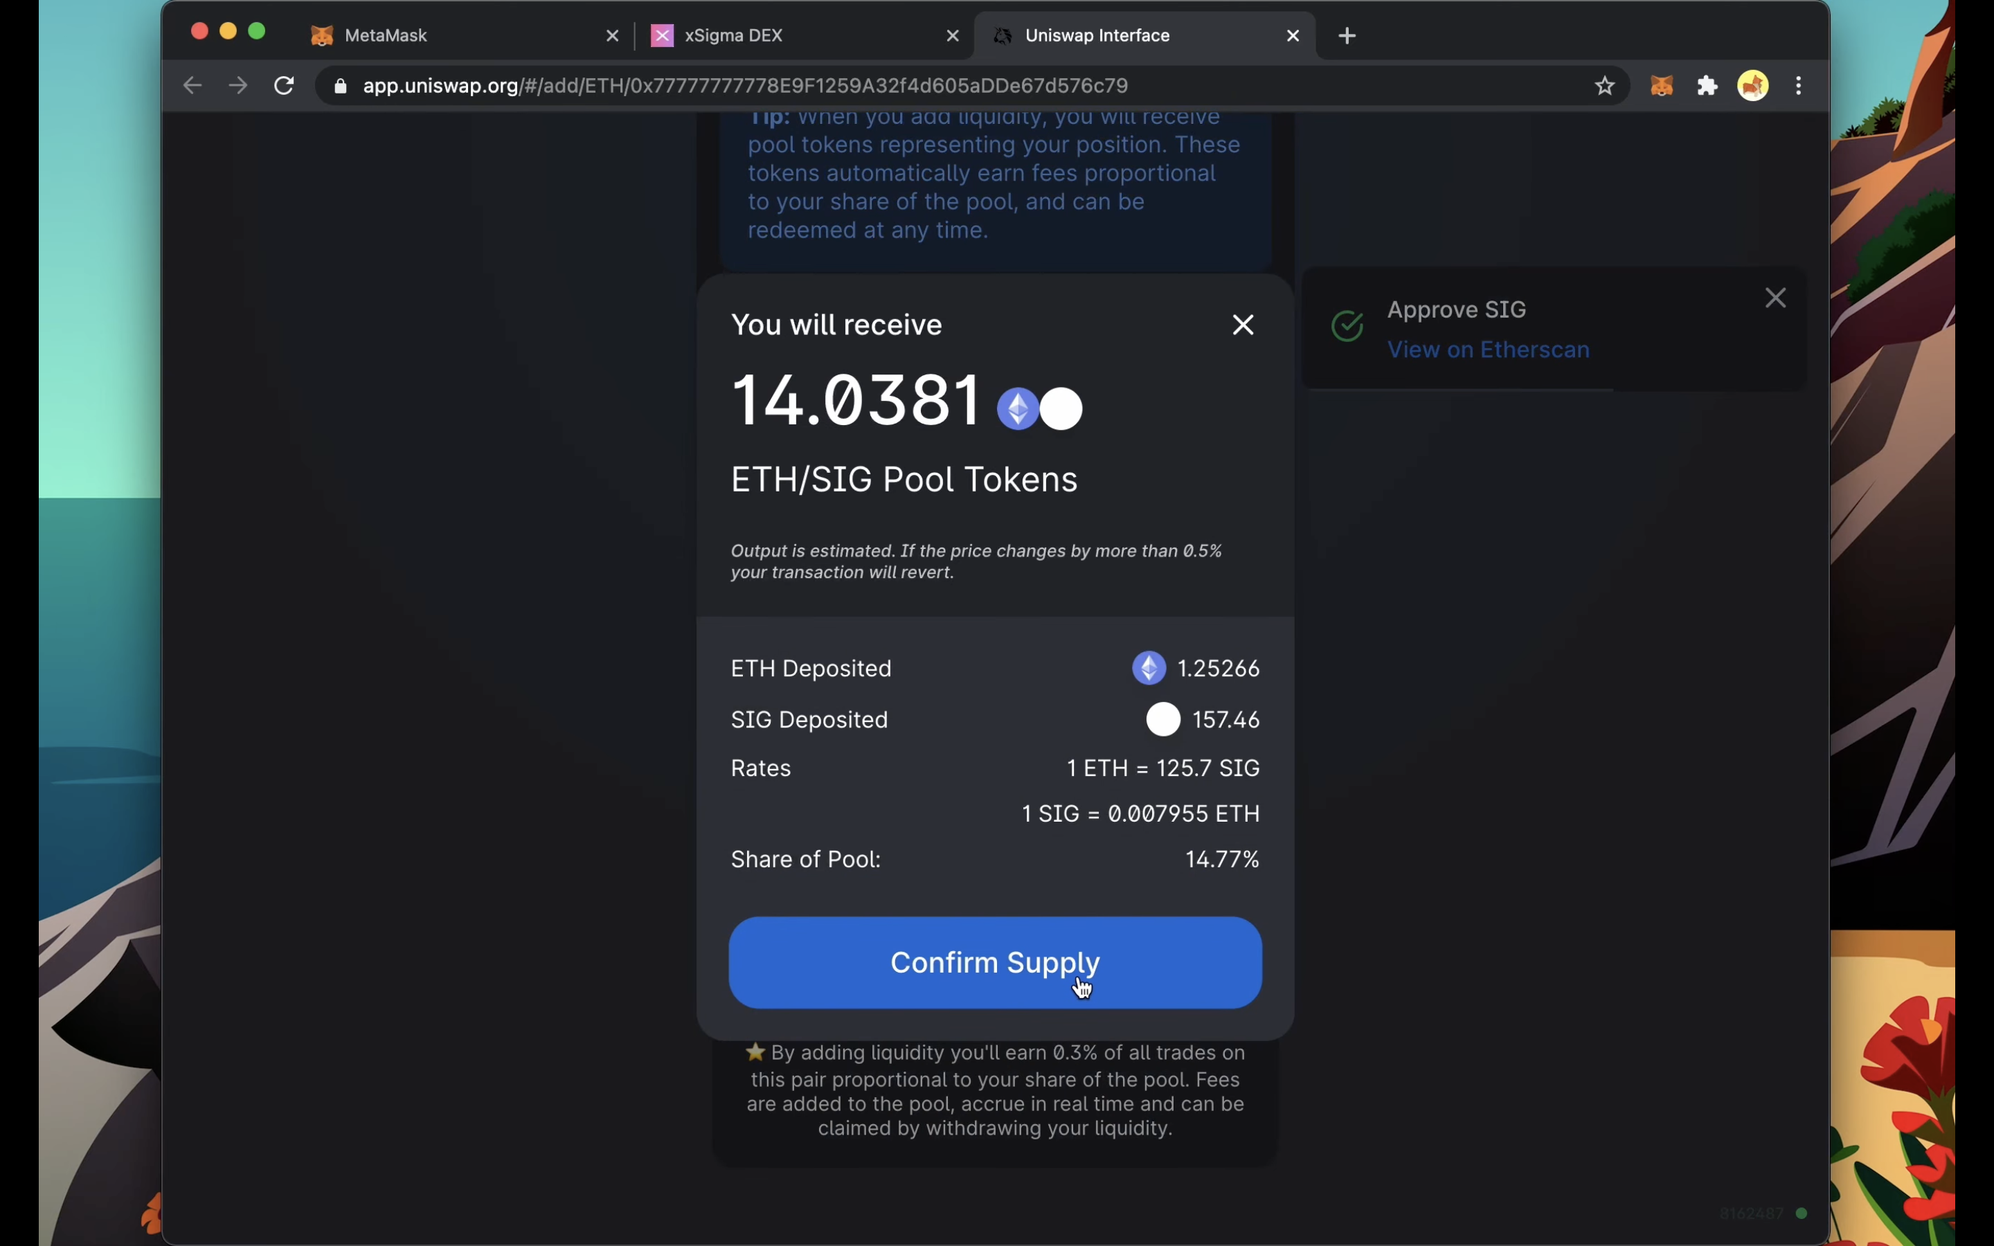Image resolution: width=1994 pixels, height=1246 pixels.
Task: Open Chrome profile avatar
Action: coord(1753,86)
